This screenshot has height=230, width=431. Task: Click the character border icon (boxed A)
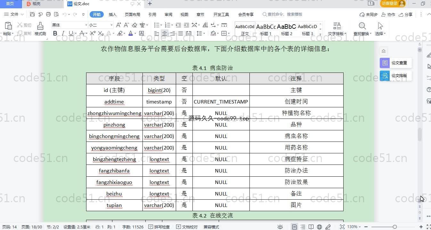coord(142,33)
